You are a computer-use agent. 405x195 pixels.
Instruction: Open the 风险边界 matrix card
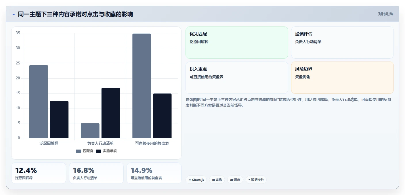342,78
